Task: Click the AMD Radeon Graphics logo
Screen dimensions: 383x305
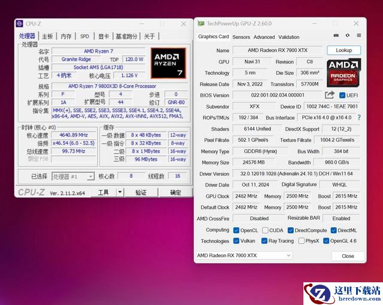Action: 343,73
